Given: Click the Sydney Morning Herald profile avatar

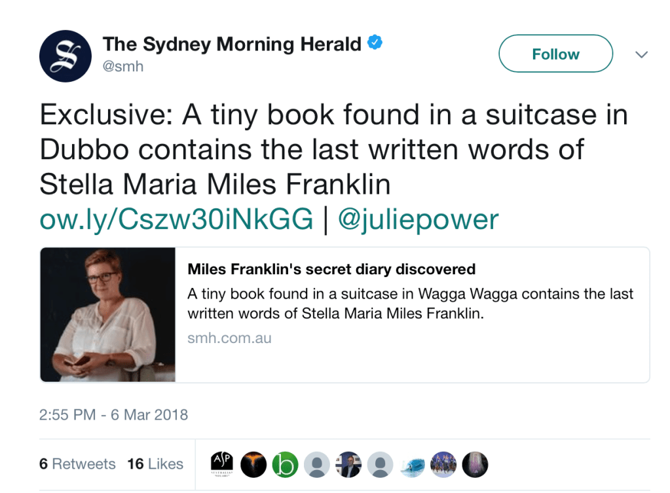Looking at the screenshot, I should (65, 56).
